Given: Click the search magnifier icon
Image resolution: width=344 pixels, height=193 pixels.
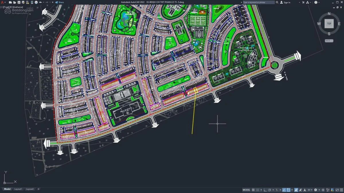Looking at the screenshot, I should click(x=277, y=2).
